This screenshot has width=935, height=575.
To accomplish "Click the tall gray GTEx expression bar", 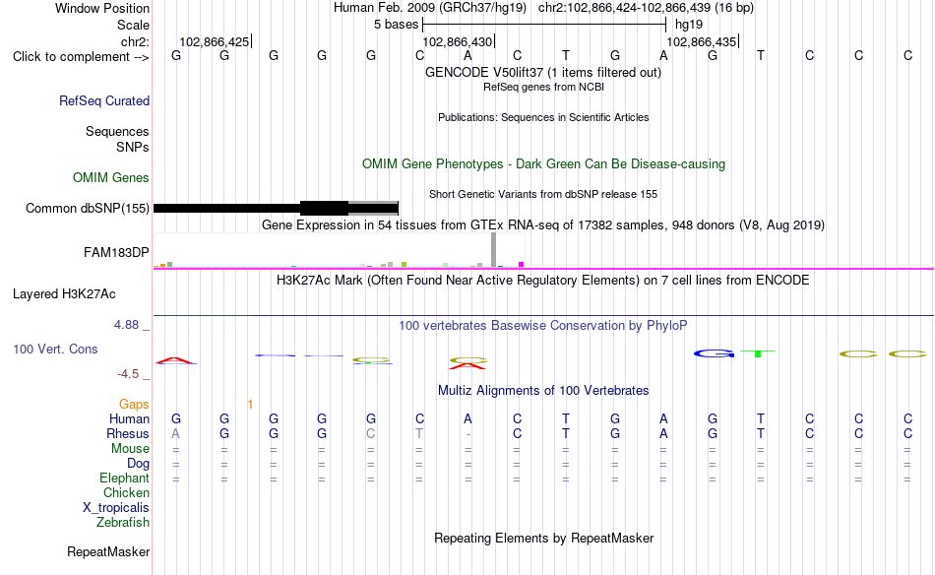I will (494, 250).
